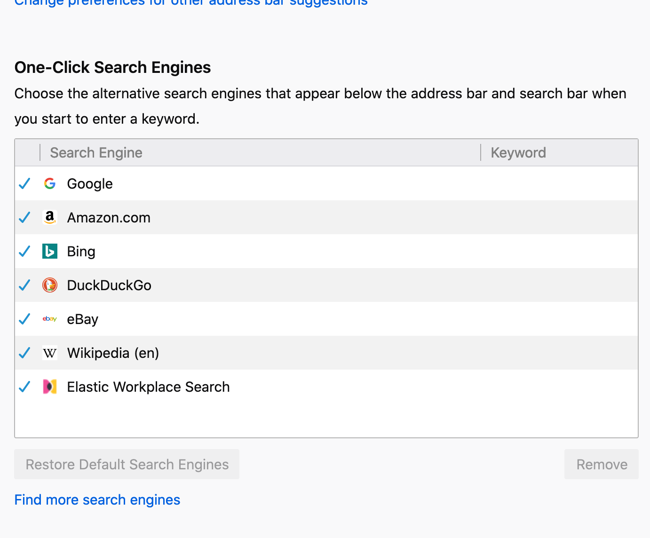
Task: Disable Wikipedia (en) one-click search
Action: tap(24, 353)
